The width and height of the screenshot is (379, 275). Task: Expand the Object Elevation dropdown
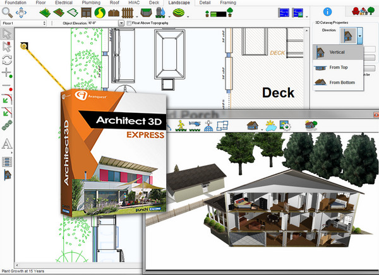click(x=119, y=23)
